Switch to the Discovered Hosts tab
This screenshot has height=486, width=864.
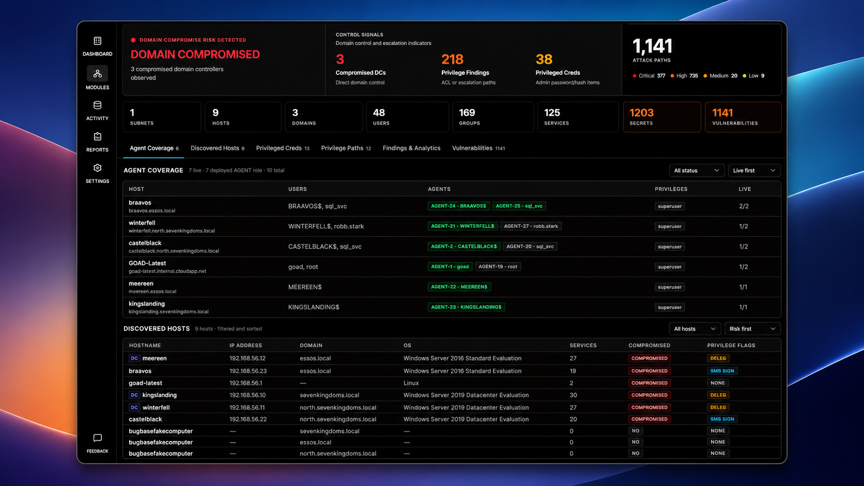pos(217,148)
